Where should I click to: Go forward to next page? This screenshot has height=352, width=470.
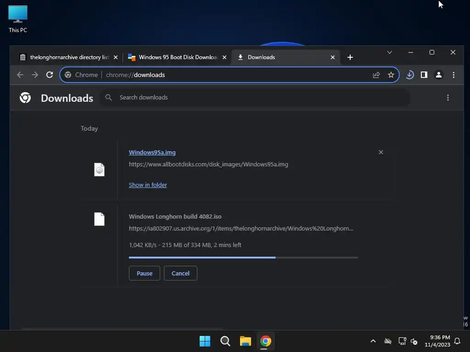(35, 75)
